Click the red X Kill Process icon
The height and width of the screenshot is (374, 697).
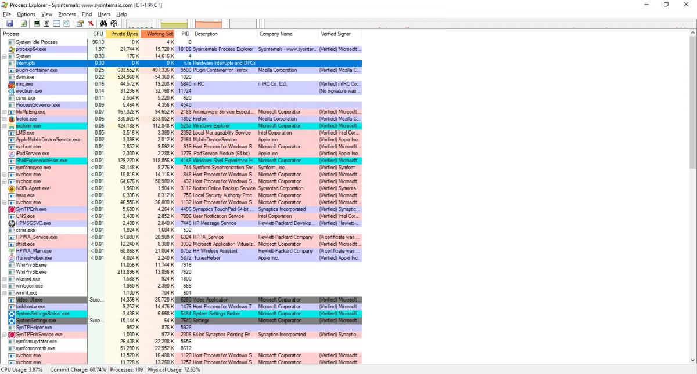click(x=91, y=23)
